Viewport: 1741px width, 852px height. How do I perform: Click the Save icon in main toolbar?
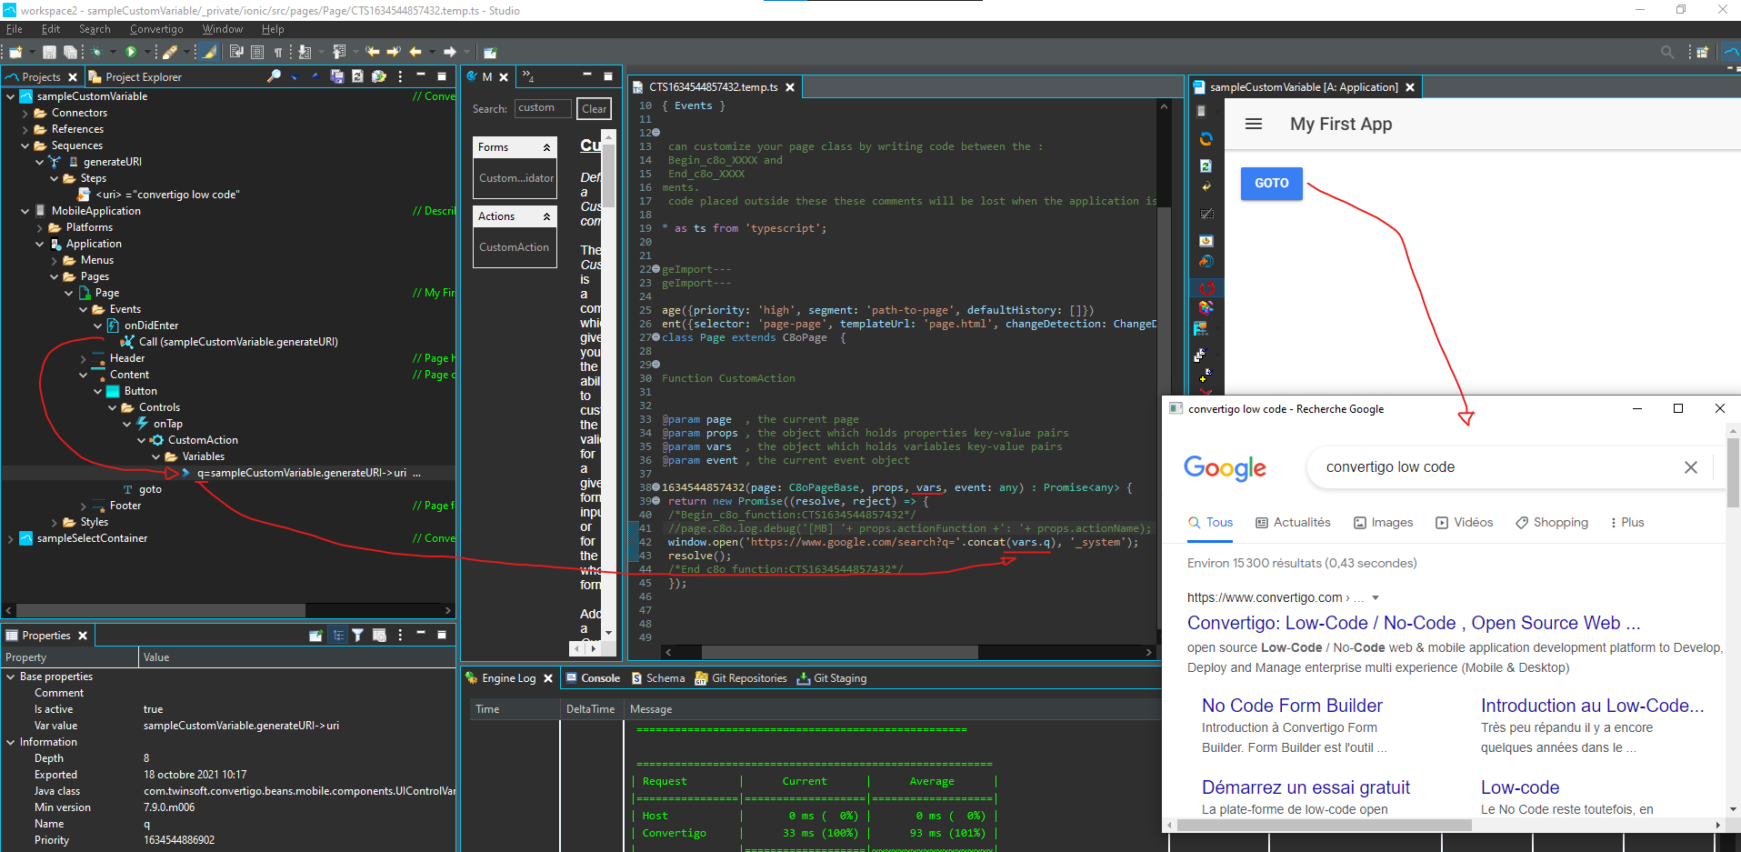coord(49,52)
